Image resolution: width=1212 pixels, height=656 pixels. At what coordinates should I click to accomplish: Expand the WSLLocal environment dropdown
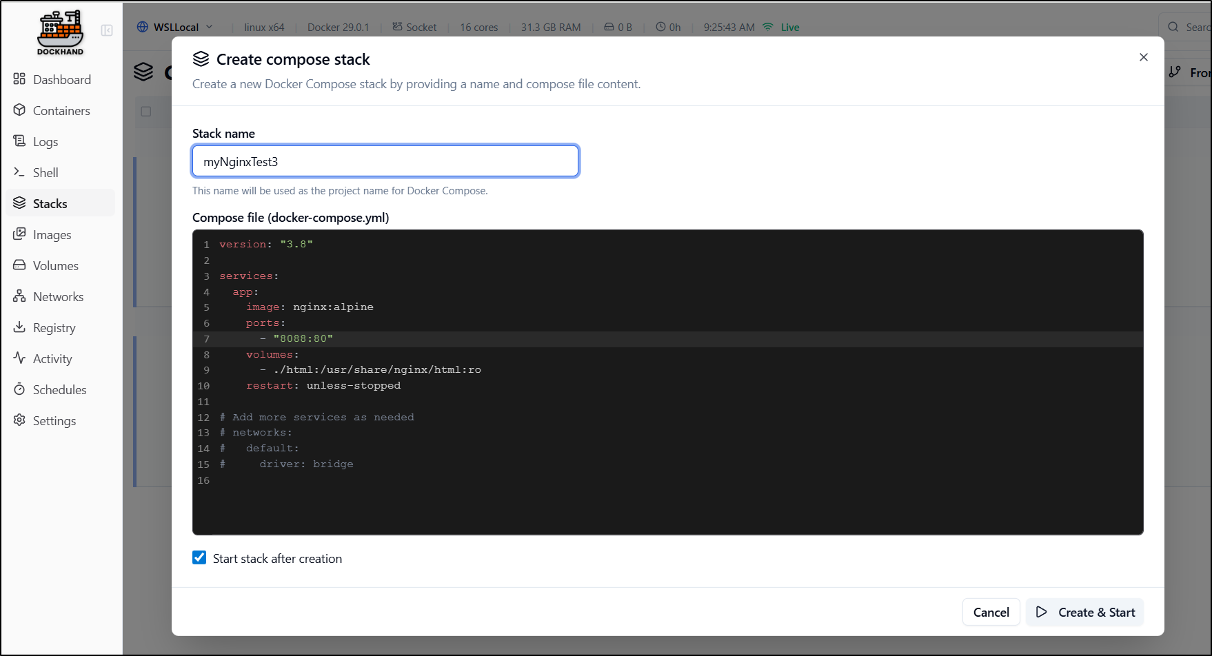(175, 28)
